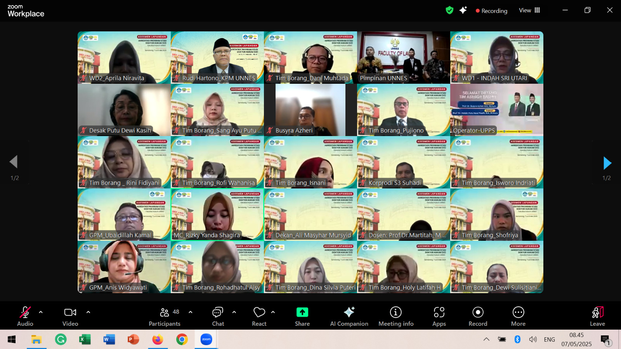
Task: Unmute the microphone Audio button
Action: coord(25,316)
